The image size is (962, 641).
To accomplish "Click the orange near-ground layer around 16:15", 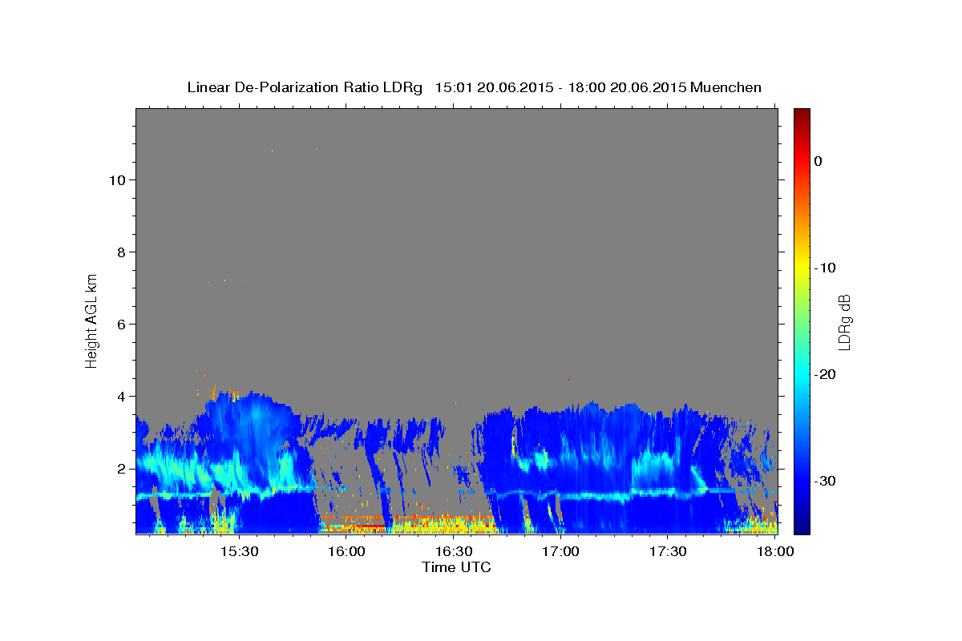I will point(407,518).
